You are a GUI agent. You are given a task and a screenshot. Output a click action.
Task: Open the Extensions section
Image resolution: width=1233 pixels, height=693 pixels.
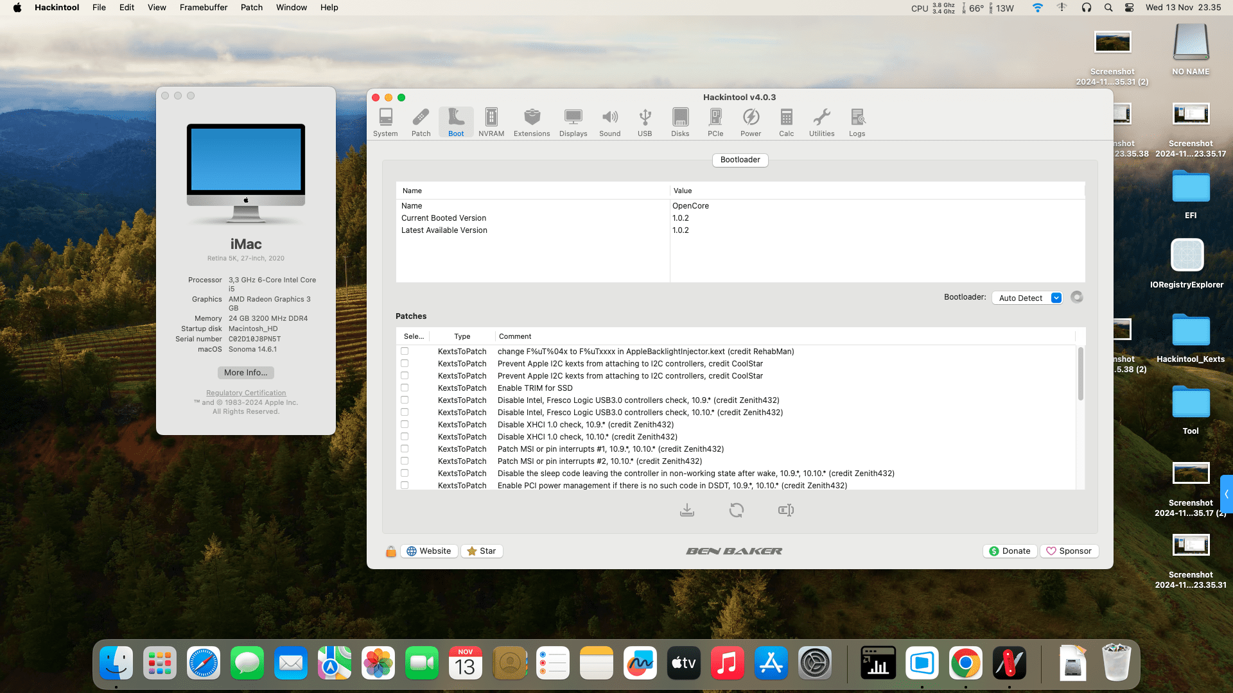click(x=532, y=122)
